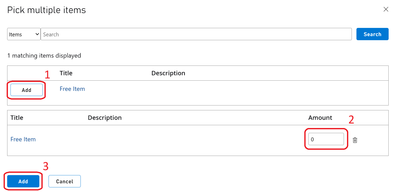The width and height of the screenshot is (394, 192).
Task: Open the Free Item link in results table
Action: pyautogui.click(x=72, y=89)
